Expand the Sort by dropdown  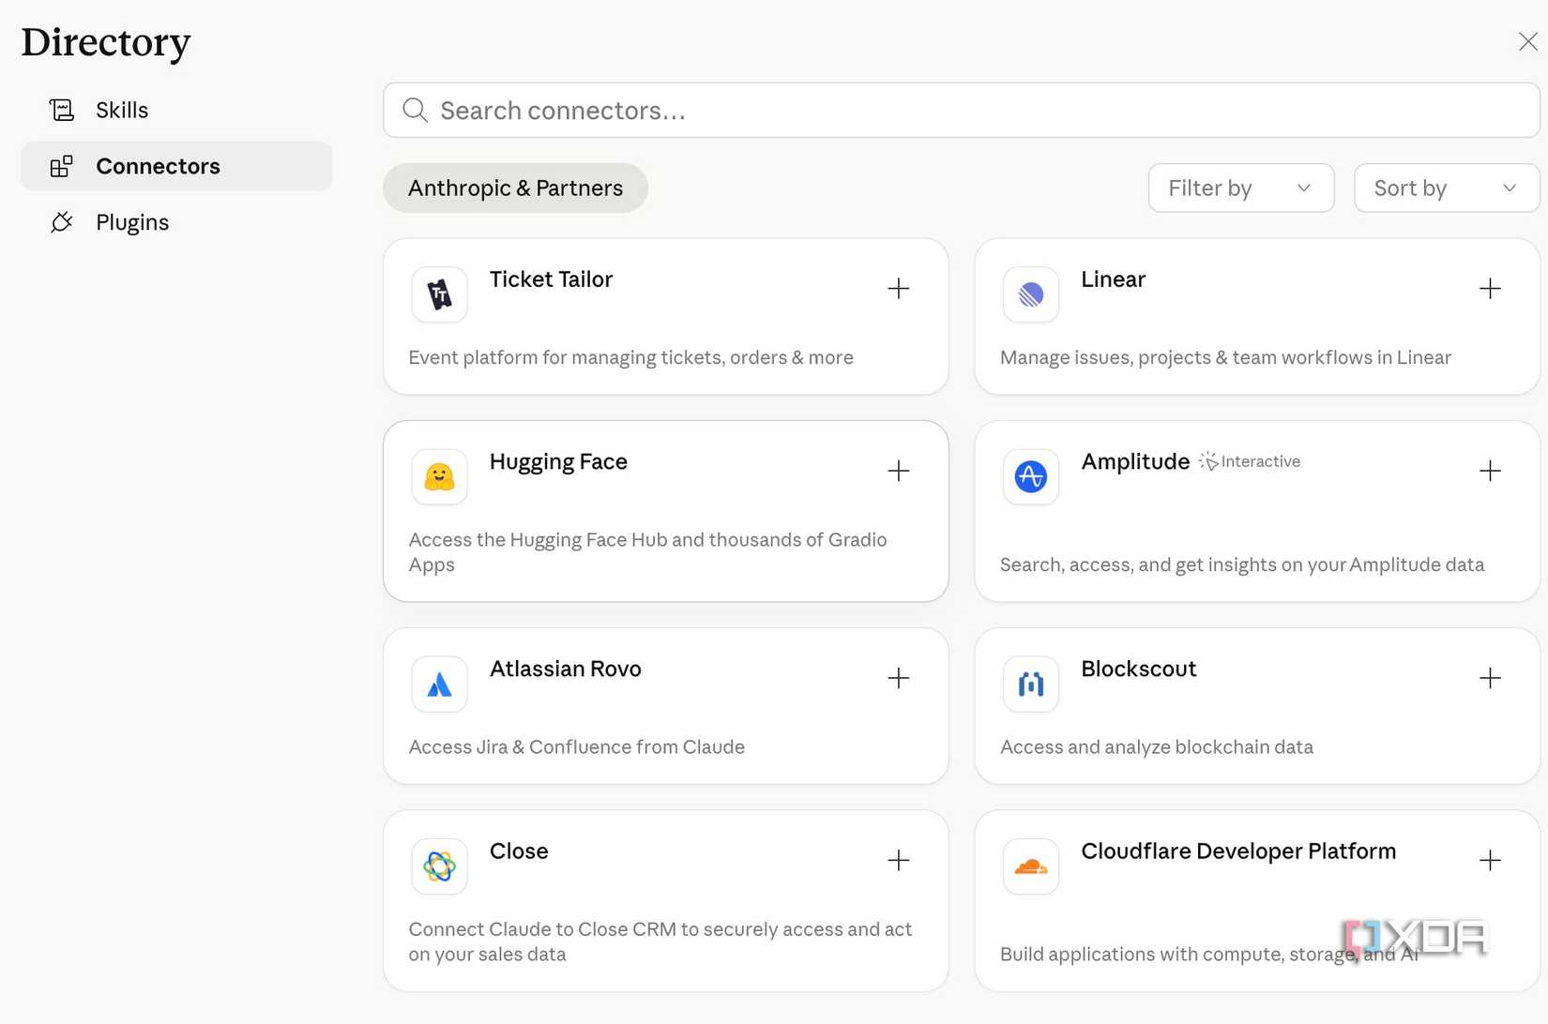click(x=1446, y=188)
